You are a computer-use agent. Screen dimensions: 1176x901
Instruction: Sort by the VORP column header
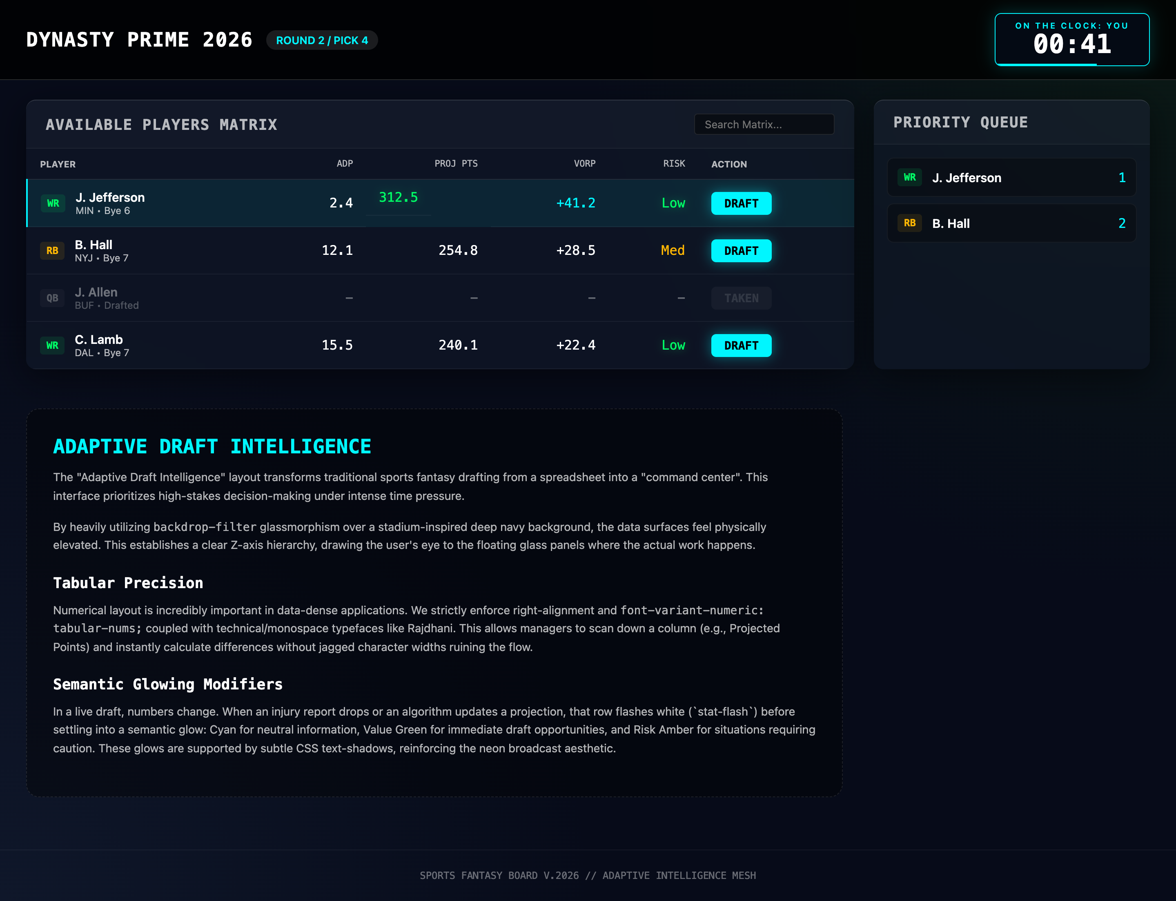click(584, 163)
